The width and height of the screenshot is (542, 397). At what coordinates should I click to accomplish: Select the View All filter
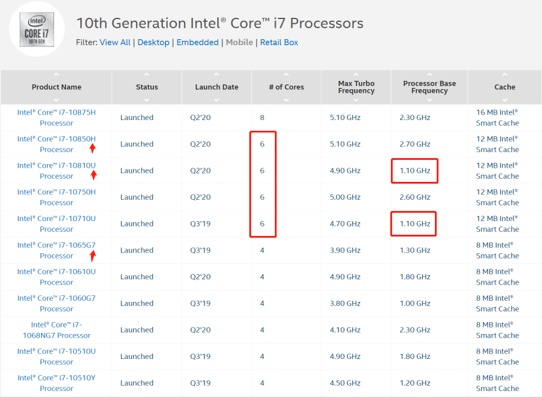[x=115, y=42]
